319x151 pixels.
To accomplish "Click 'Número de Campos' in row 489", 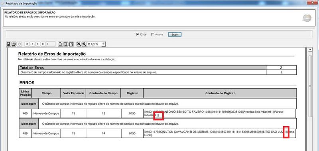I will point(46,133).
